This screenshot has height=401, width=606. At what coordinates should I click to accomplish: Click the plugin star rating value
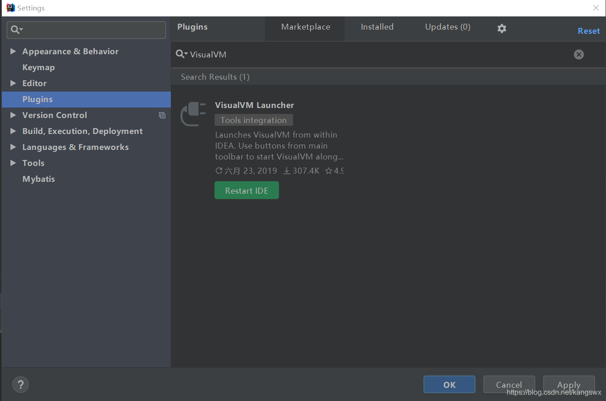[x=334, y=171]
